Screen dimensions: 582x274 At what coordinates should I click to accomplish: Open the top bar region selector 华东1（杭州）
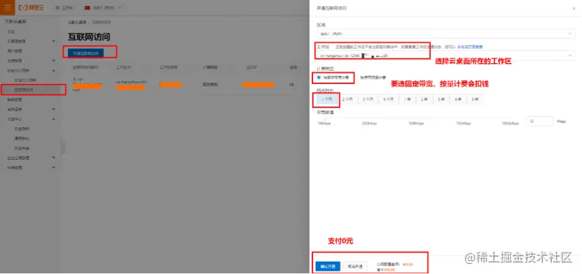click(x=103, y=7)
